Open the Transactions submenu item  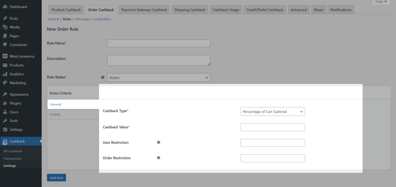tap(13, 158)
